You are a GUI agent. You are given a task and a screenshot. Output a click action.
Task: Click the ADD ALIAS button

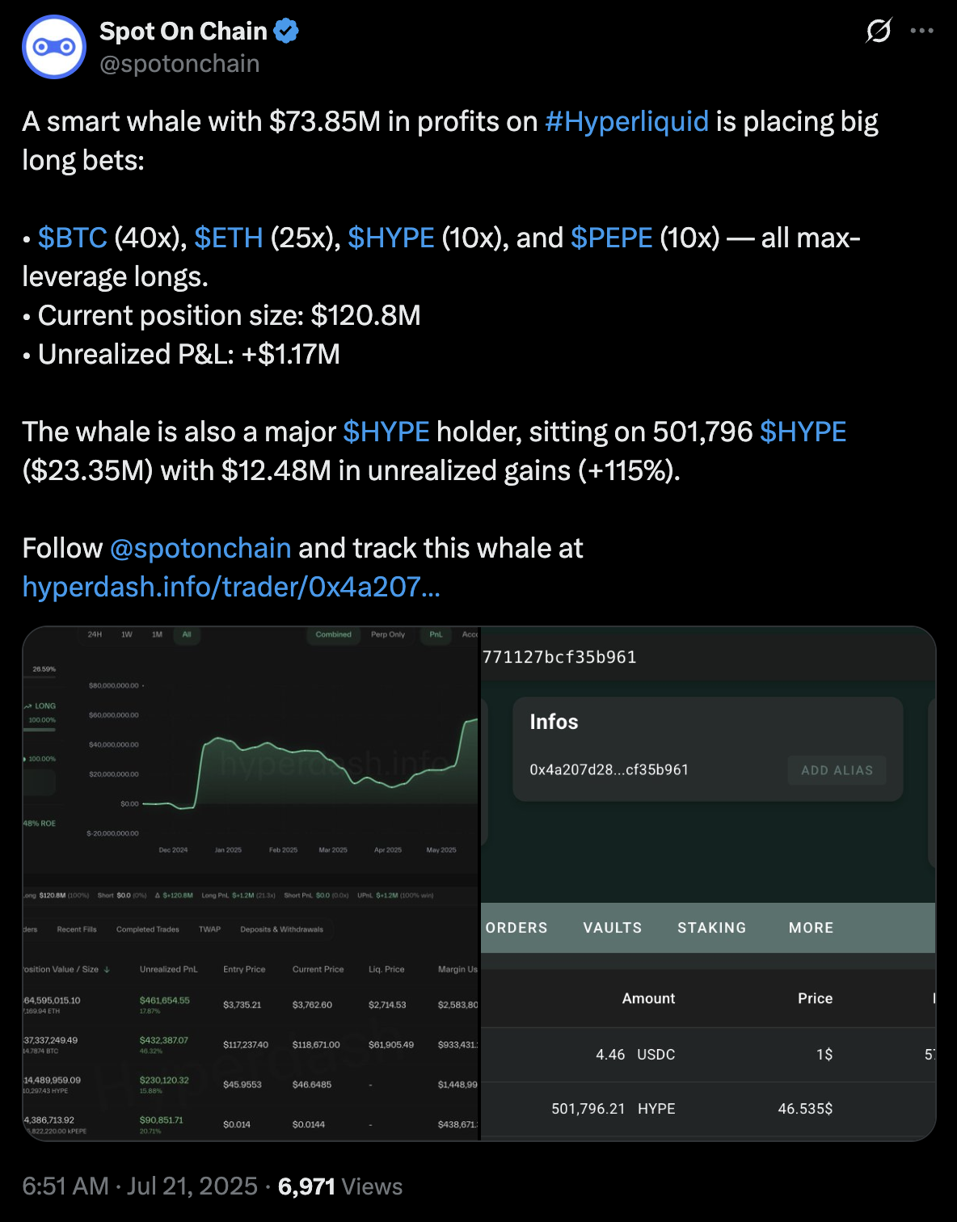click(837, 770)
